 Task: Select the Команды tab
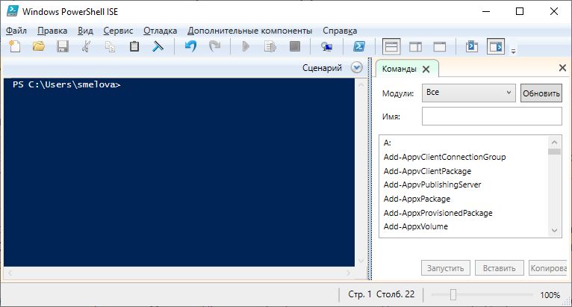click(399, 69)
